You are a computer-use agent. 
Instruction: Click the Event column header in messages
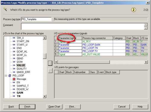click(x=101, y=72)
